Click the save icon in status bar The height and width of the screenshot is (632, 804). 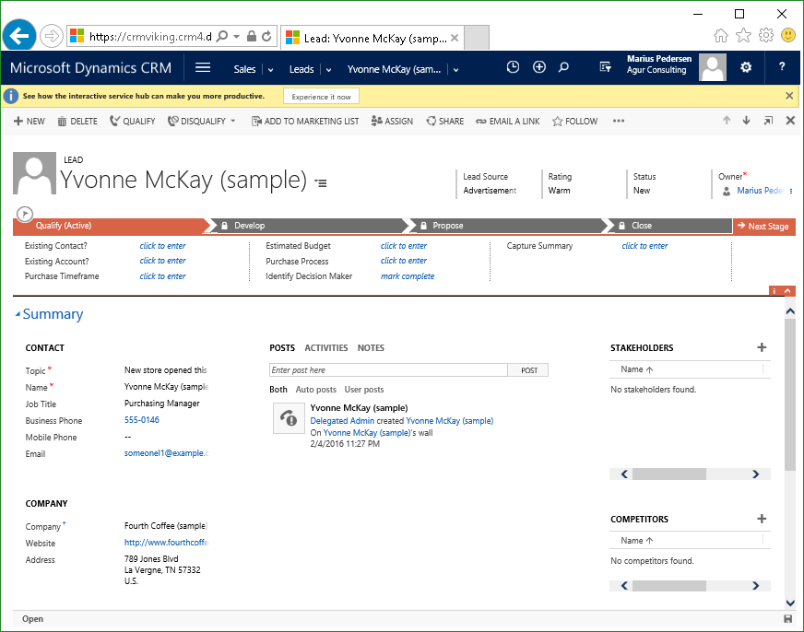(787, 619)
